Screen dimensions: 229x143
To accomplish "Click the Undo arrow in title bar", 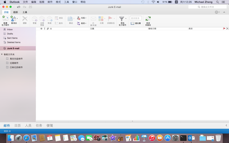I will [19, 7].
